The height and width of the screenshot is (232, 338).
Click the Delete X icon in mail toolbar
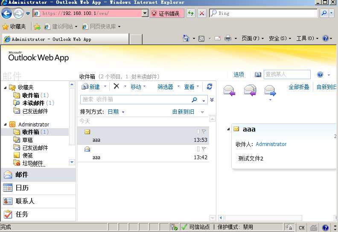(117, 86)
